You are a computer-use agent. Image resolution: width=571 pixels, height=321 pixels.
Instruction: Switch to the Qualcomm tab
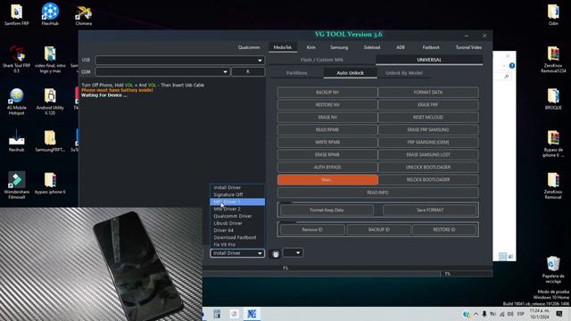coord(249,47)
